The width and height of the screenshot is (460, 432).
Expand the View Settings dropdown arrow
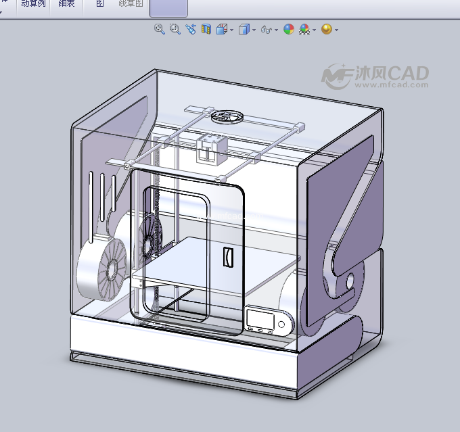point(336,30)
